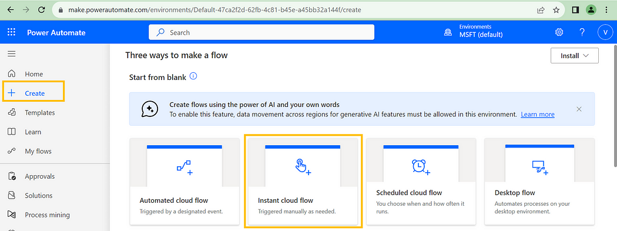This screenshot has height=231, width=617.
Task: Go forward with browser forward arrow
Action: click(26, 10)
